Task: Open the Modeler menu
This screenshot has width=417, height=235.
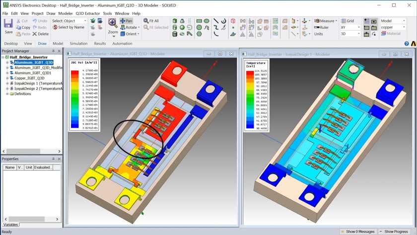Action: click(x=66, y=13)
